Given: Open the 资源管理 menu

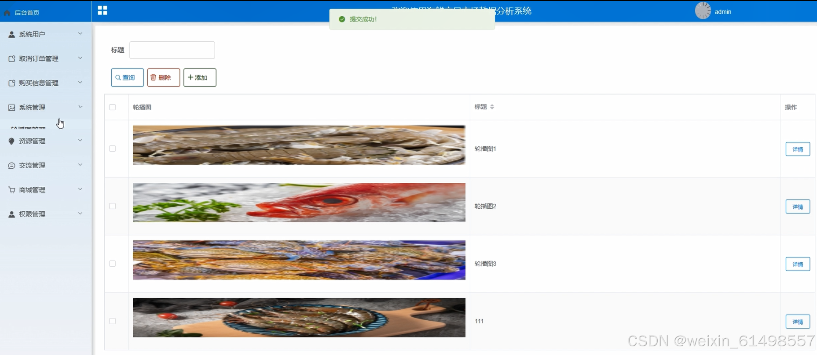Looking at the screenshot, I should [46, 141].
